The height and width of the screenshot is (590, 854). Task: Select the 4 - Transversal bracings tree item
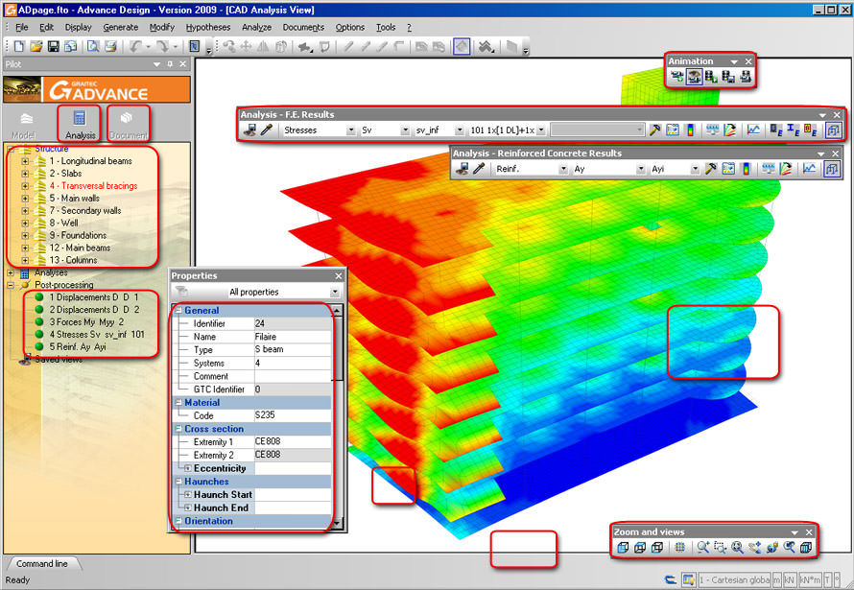click(94, 186)
